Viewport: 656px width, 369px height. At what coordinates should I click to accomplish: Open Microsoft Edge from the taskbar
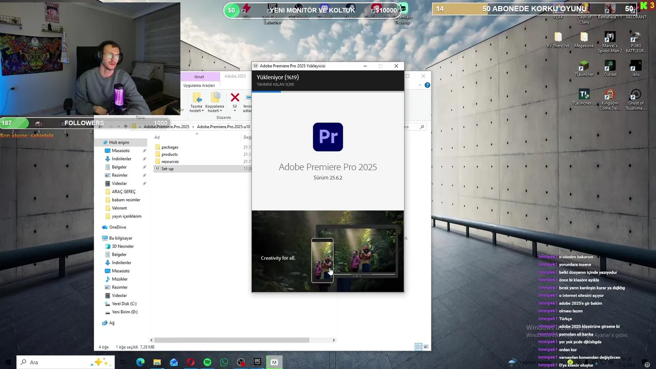(140, 362)
